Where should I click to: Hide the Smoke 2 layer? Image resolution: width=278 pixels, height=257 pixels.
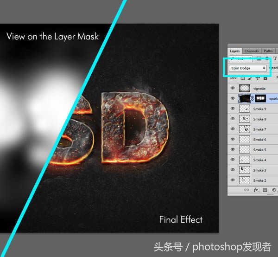click(233, 180)
